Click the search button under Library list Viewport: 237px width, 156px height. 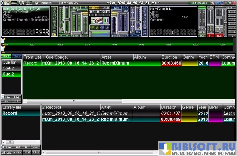coord(17,152)
